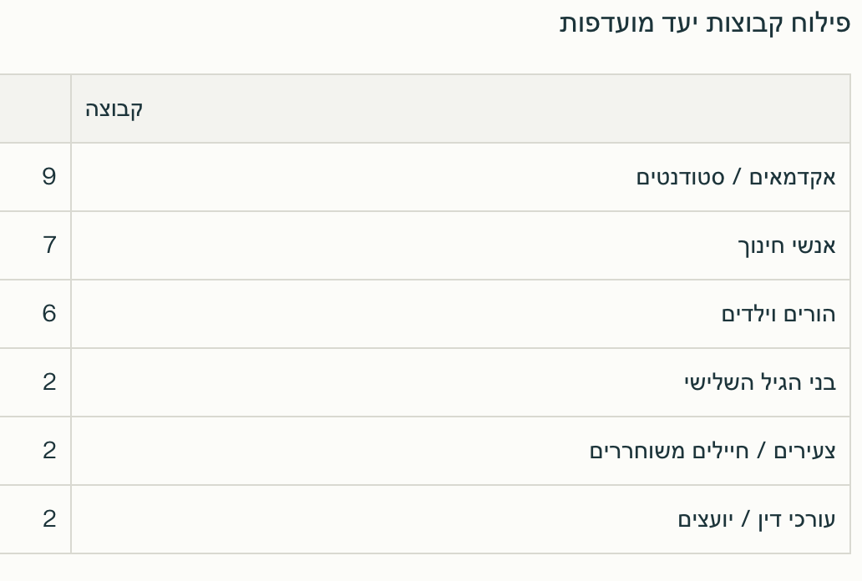Click the word יועצים in last row
This screenshot has height=581, width=862.
[x=705, y=519]
